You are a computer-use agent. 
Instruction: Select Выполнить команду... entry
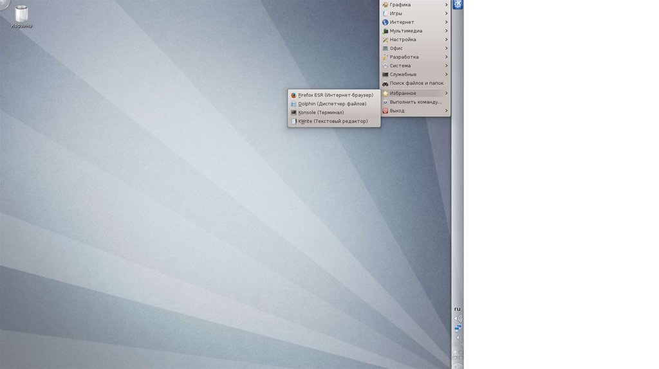(x=415, y=102)
